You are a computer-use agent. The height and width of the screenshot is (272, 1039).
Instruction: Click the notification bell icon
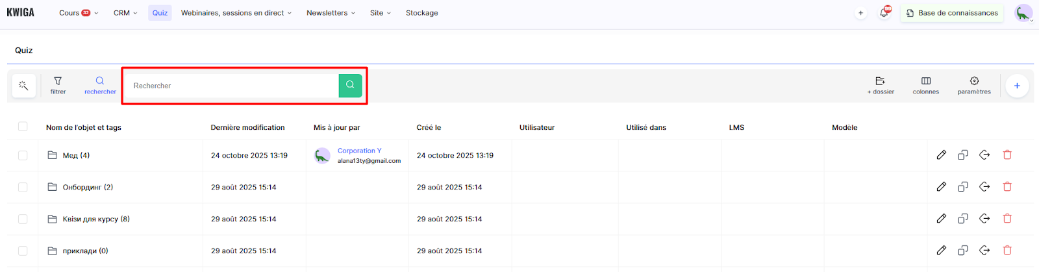tap(884, 13)
